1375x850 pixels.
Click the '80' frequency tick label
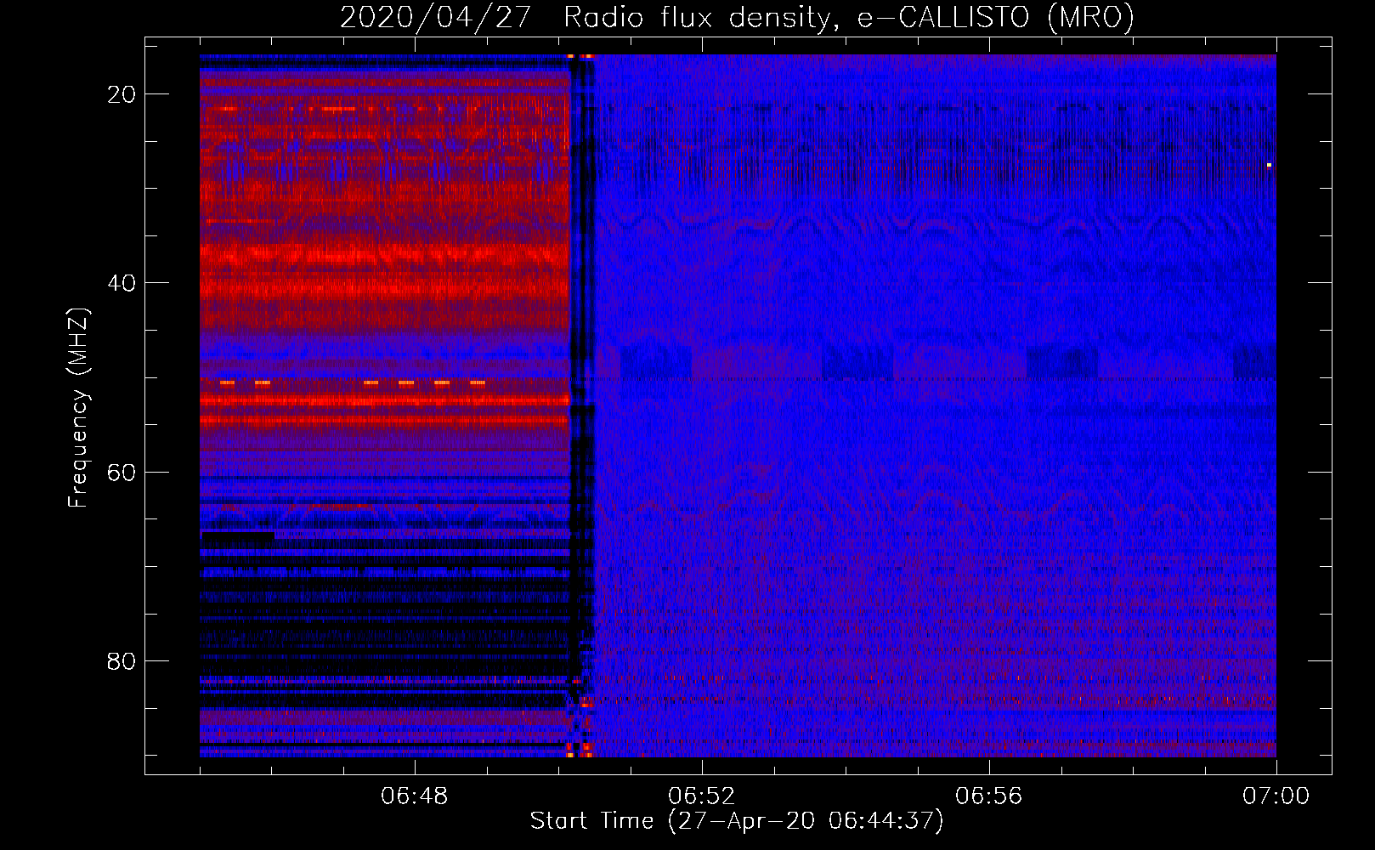click(122, 660)
